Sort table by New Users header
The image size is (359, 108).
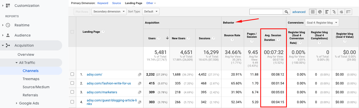coord(178,38)
